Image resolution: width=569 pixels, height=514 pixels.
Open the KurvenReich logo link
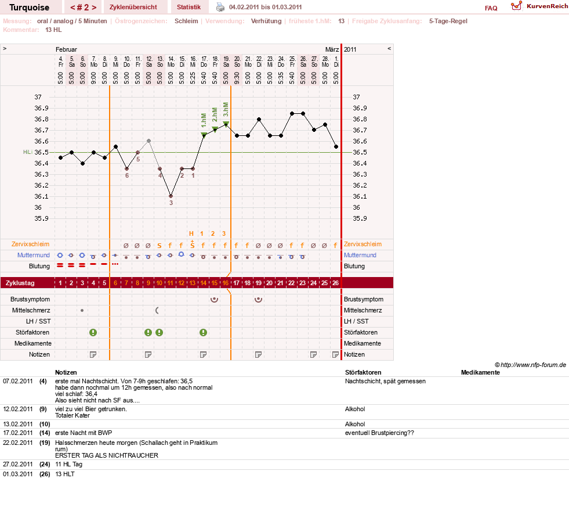point(539,6)
